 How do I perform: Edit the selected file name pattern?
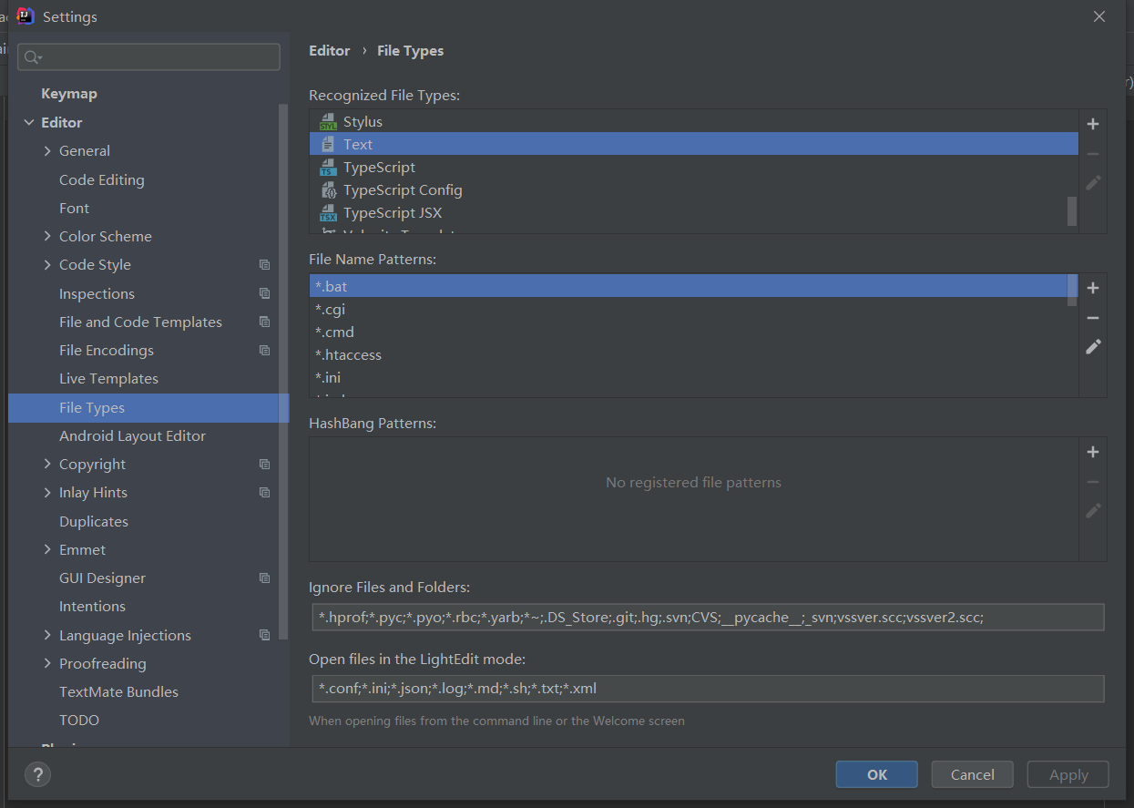pos(1093,347)
